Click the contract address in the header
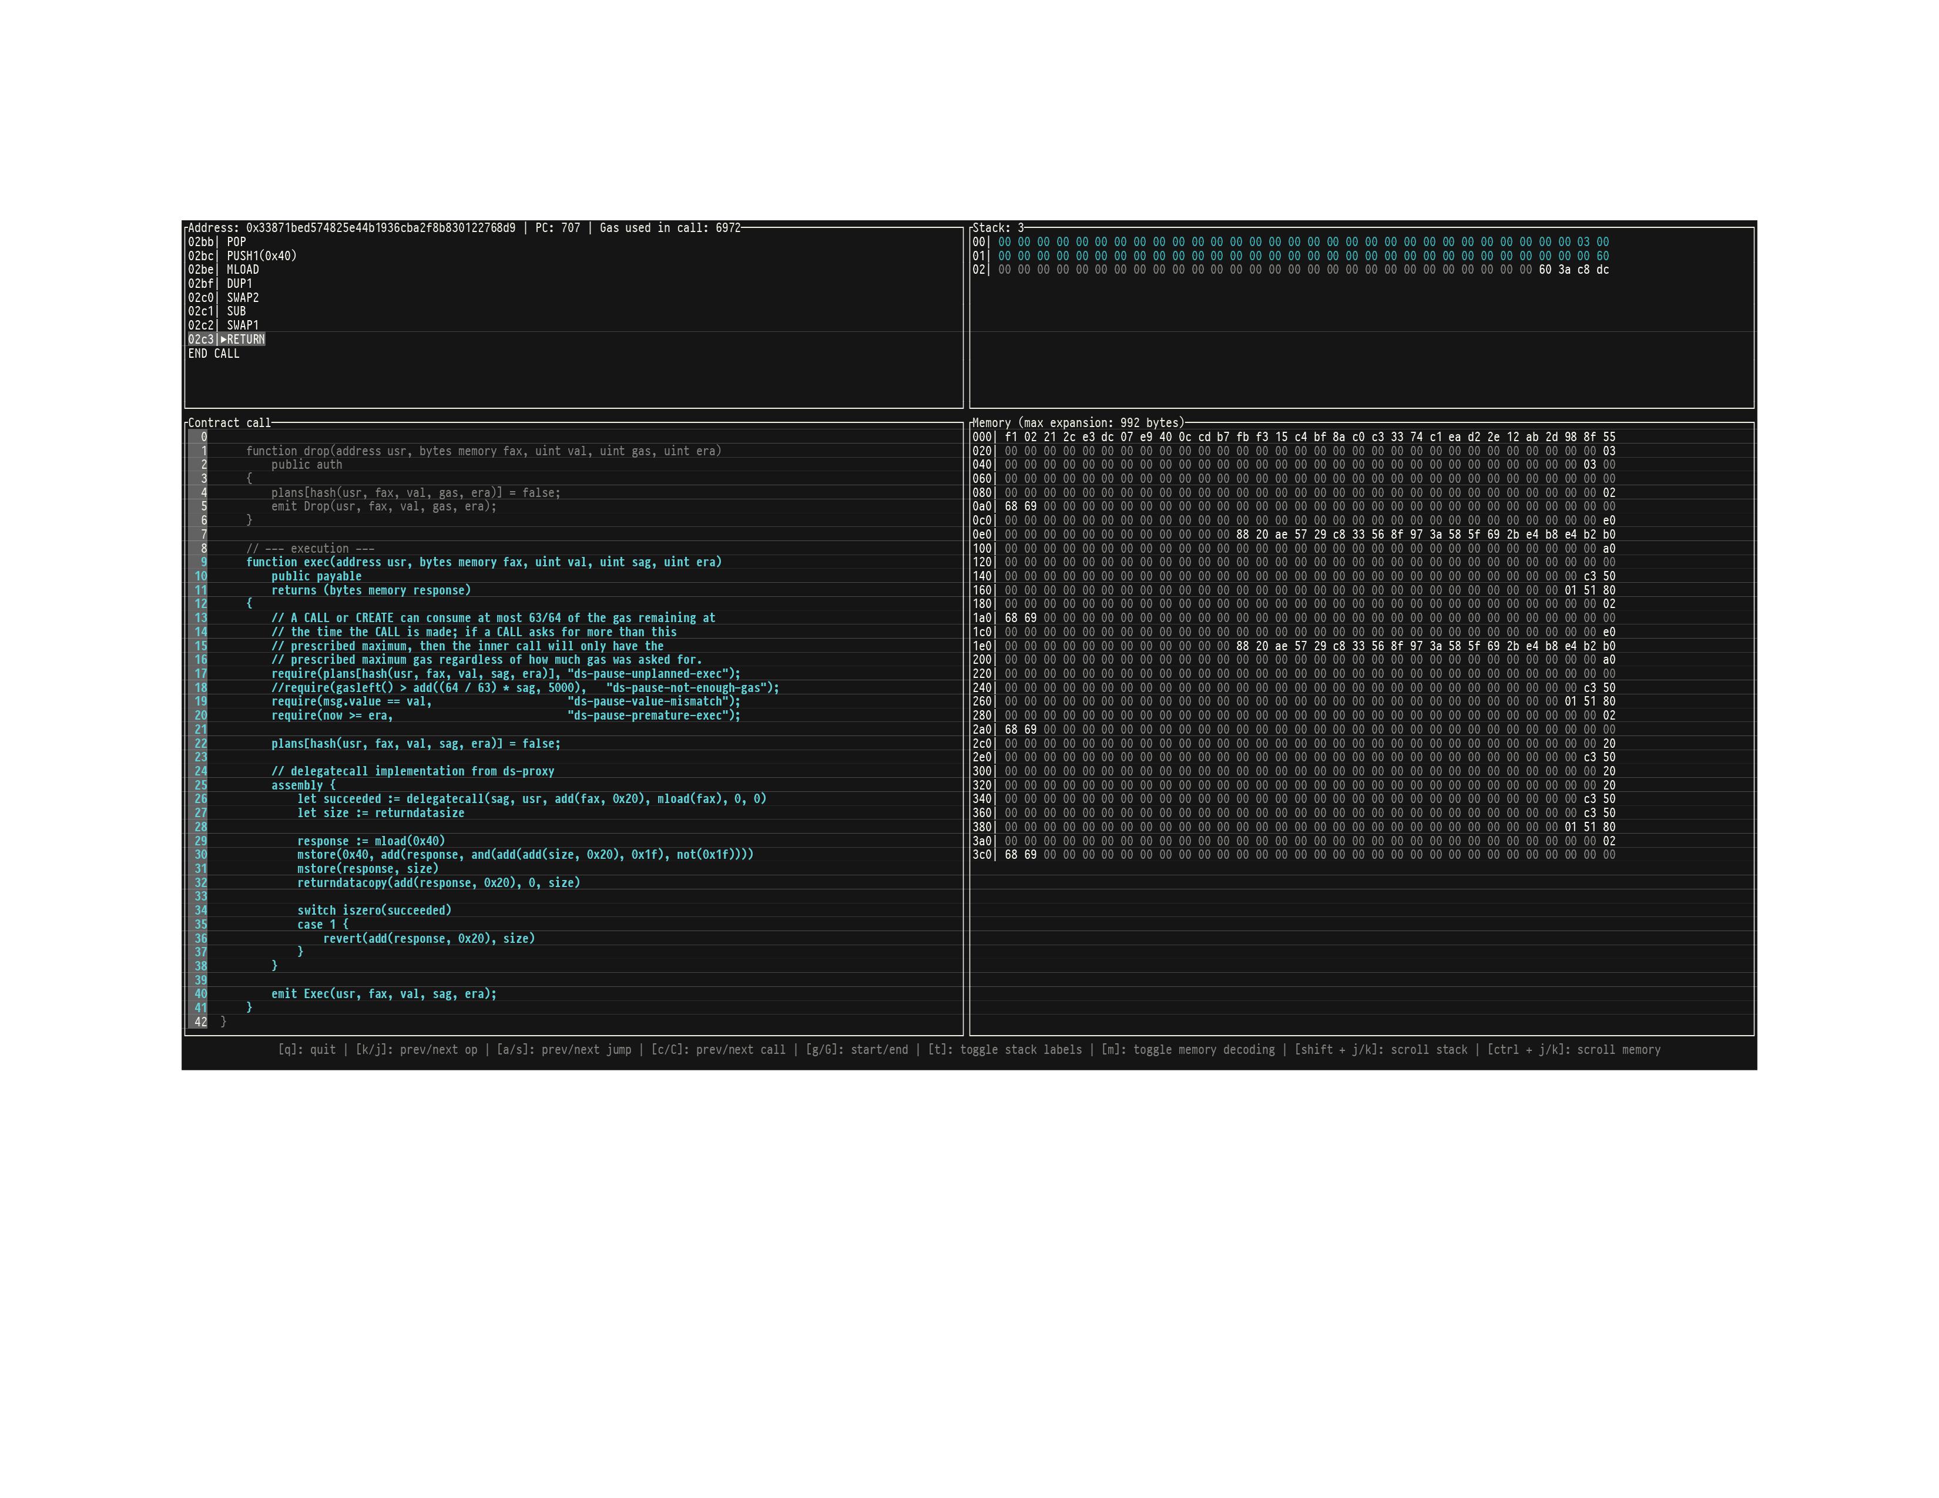This screenshot has width=1939, height=1498. (x=380, y=228)
